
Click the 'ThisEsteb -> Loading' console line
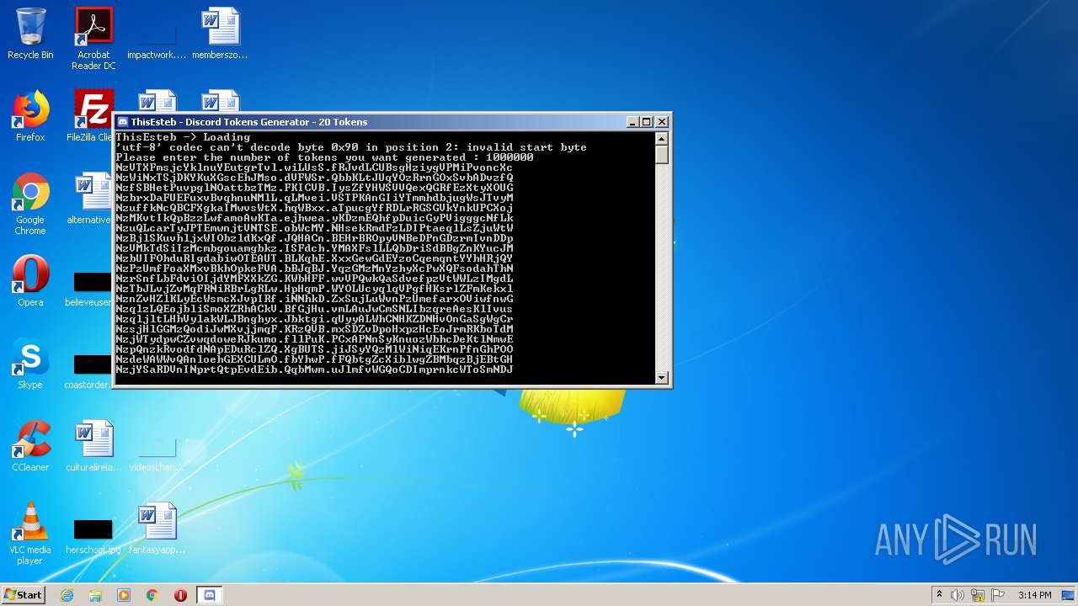(183, 137)
